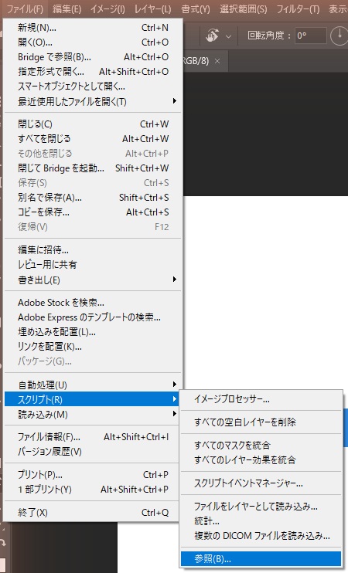Expand 最近使用したファイルを開く(T) submenu
348x573 pixels.
(93, 101)
